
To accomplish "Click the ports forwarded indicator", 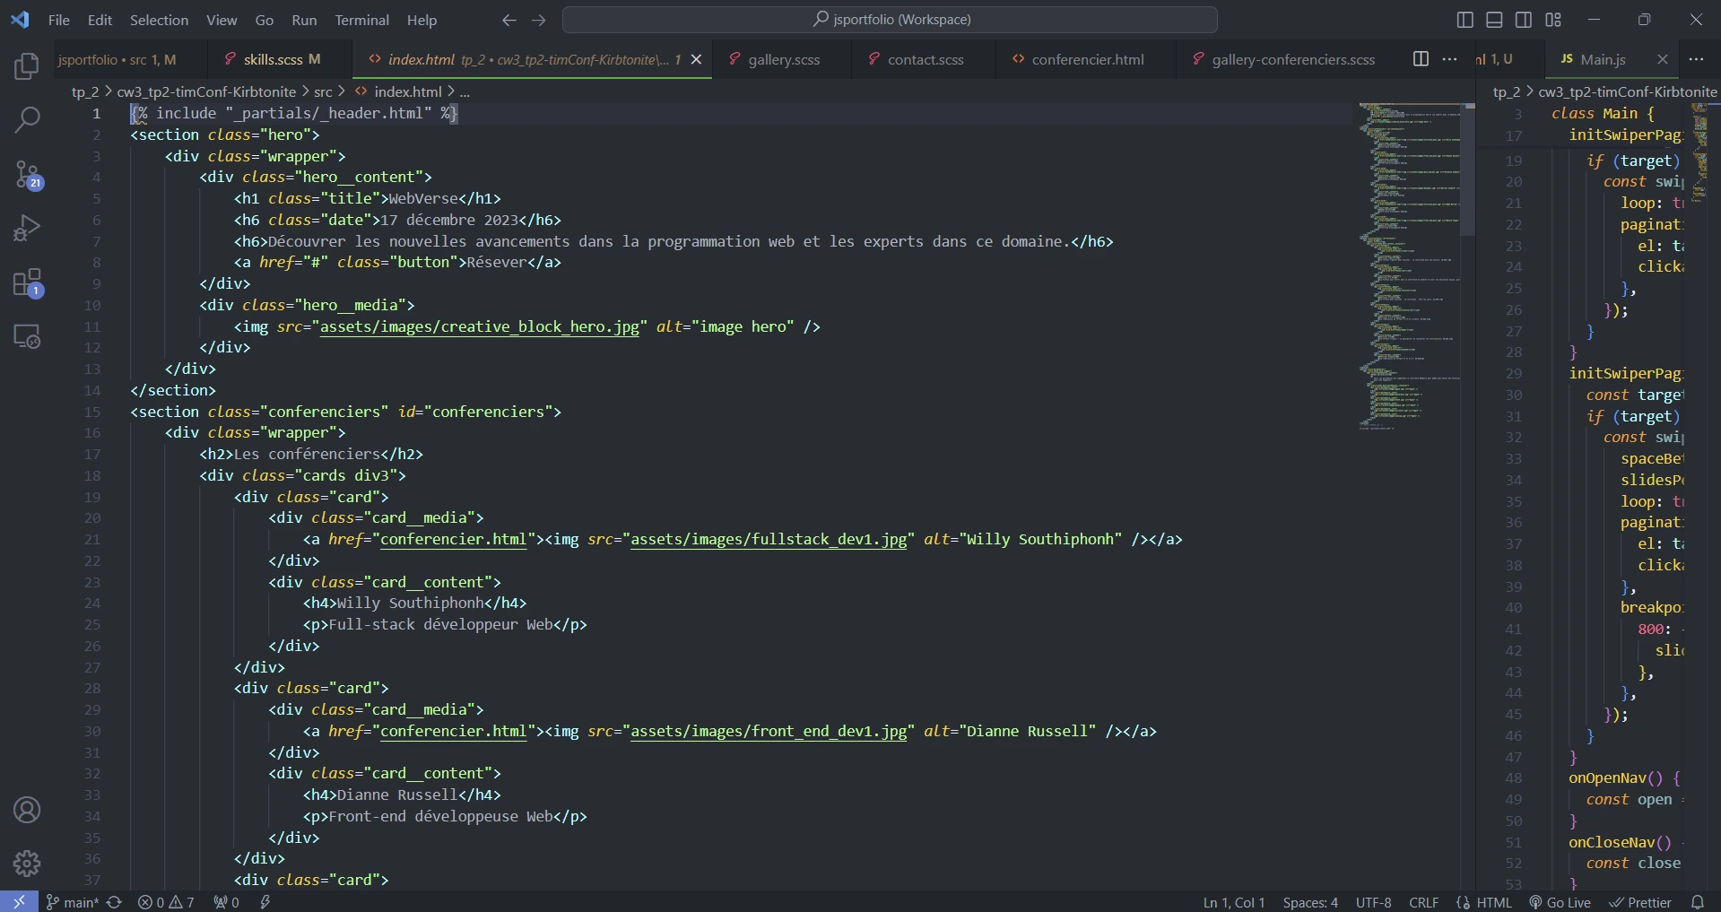I will pos(226,902).
